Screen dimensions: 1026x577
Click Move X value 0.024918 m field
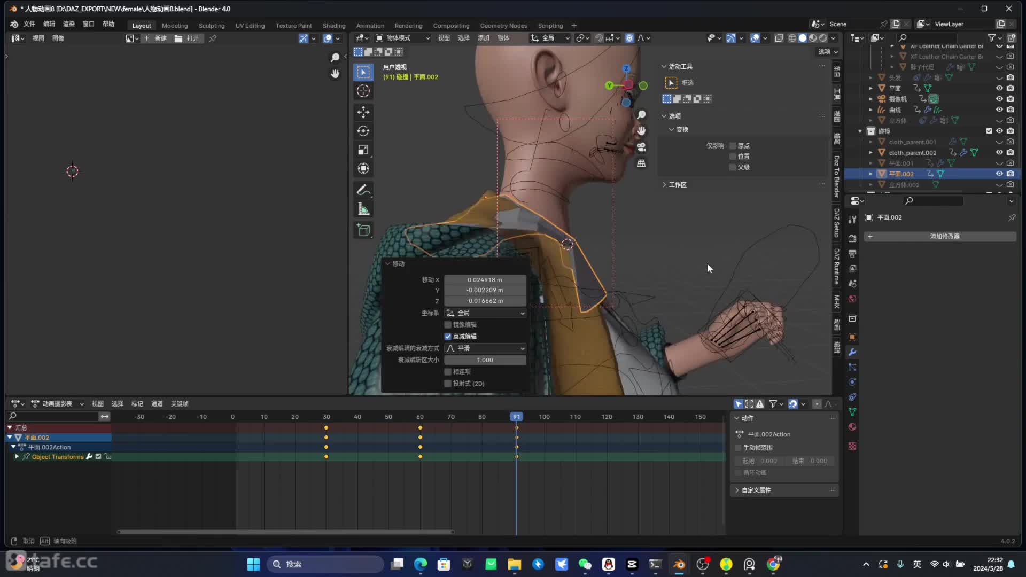click(x=485, y=280)
